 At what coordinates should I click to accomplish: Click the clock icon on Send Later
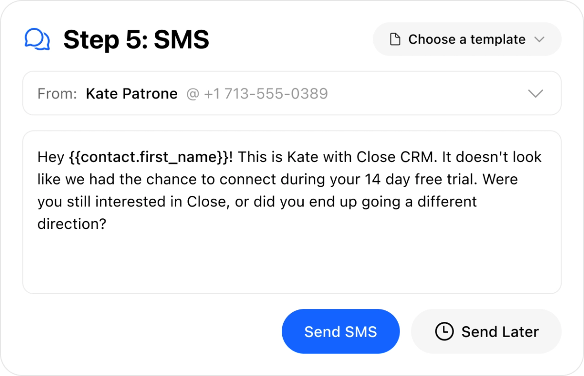tap(444, 332)
